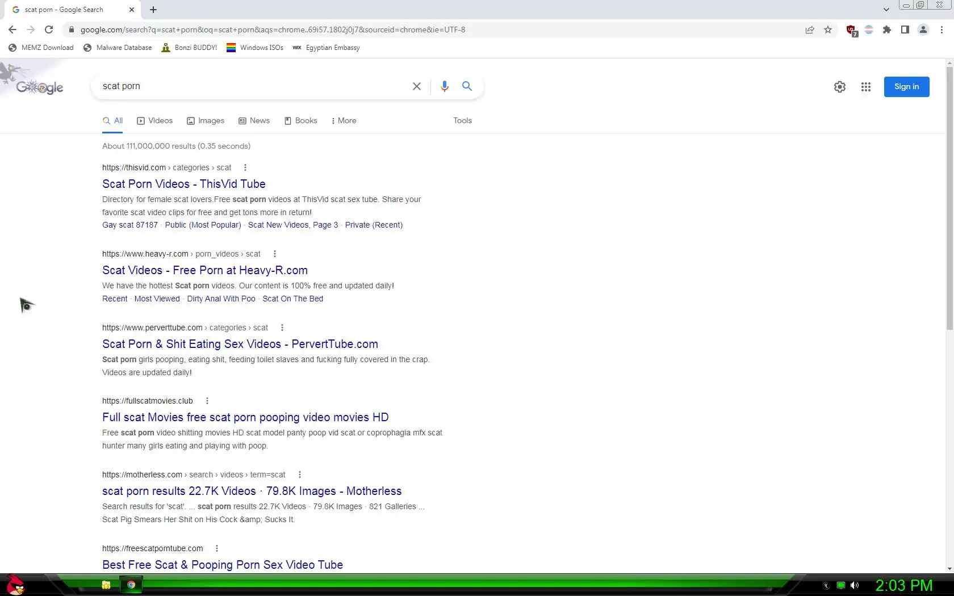This screenshot has height=596, width=954.
Task: Open Google quick settings gear
Action: pos(840,87)
